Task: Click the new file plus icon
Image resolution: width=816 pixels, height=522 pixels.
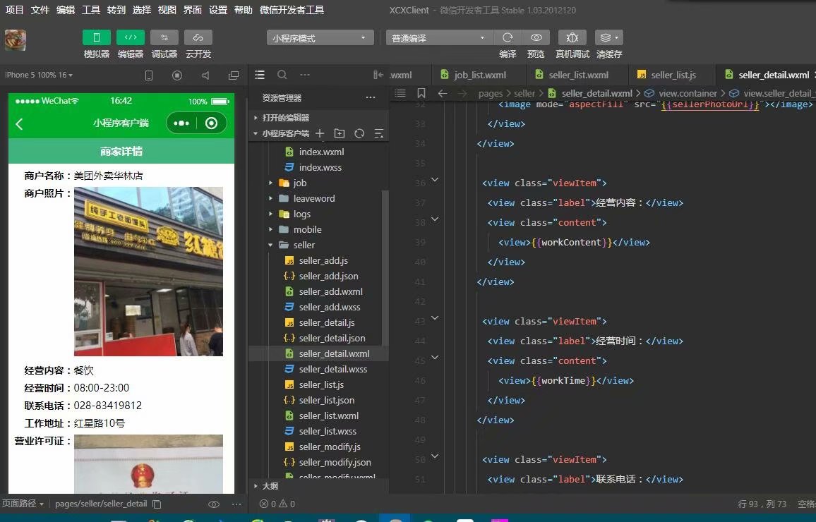Action: click(x=320, y=133)
